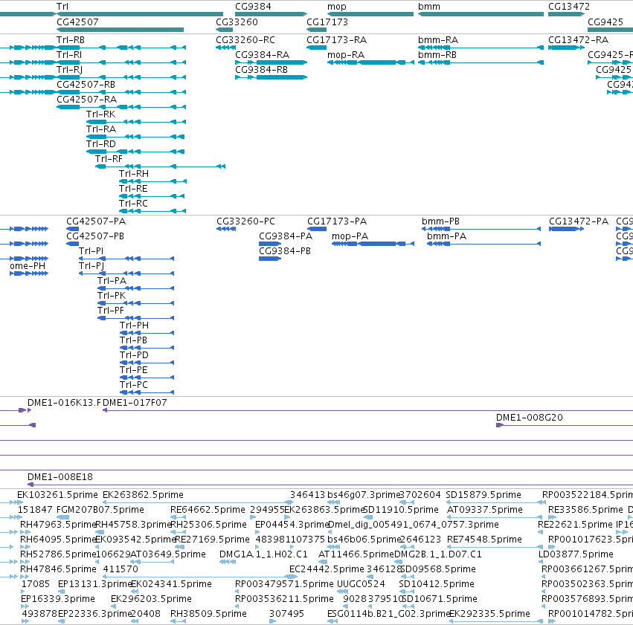Open protein CG13472-PA
The height and width of the screenshot is (625, 633).
(579, 221)
